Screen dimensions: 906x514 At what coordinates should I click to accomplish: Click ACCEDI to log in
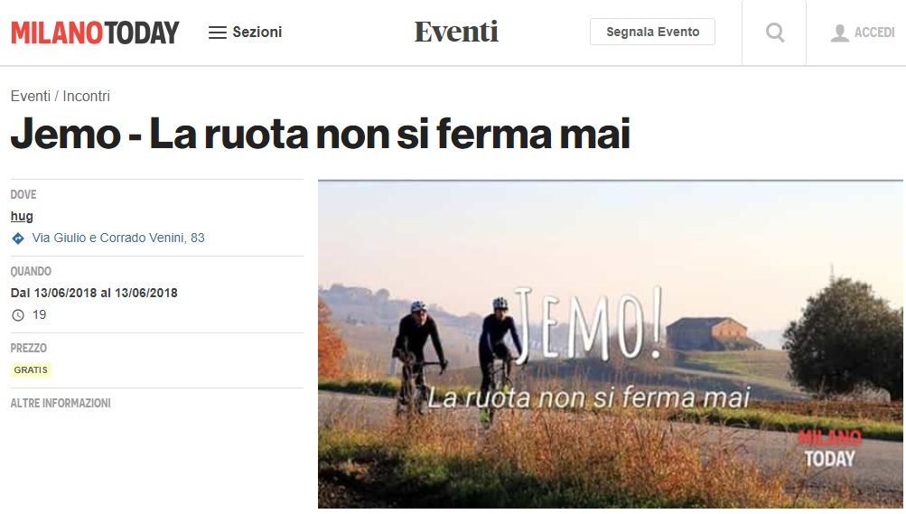point(874,33)
